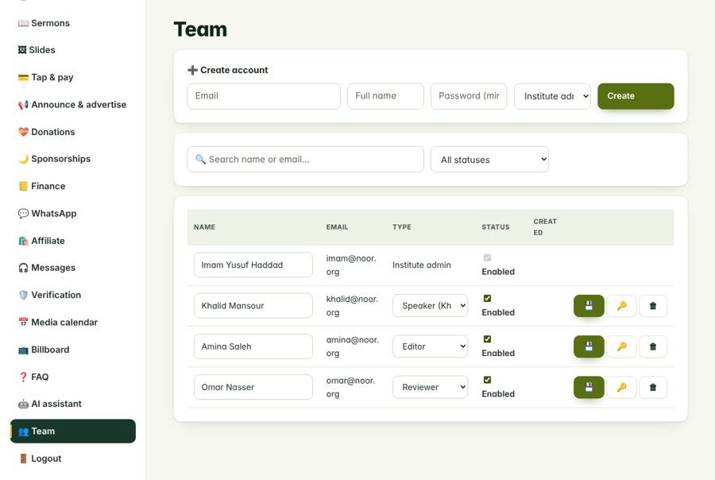Open Sermons in the sidebar
This screenshot has width=715, height=480.
[x=73, y=23]
